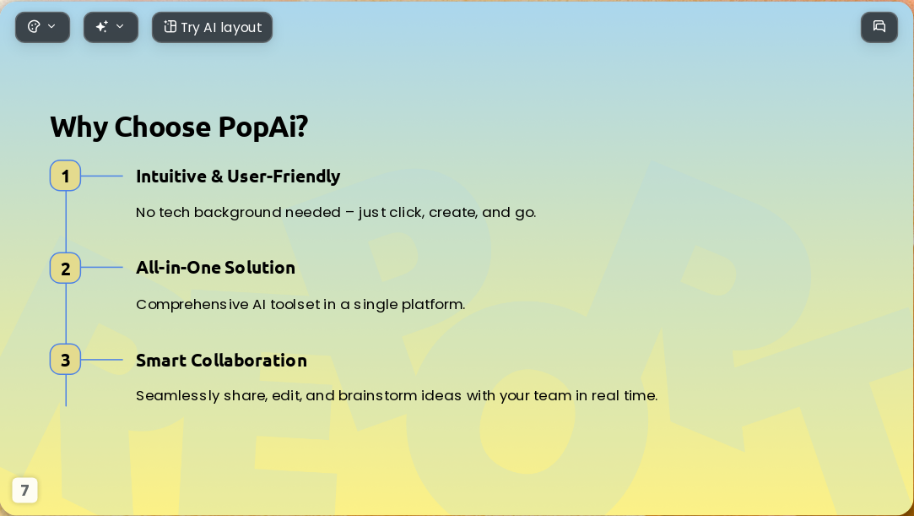Click the slide number 7 badge
Image resolution: width=914 pixels, height=516 pixels.
[x=24, y=490]
